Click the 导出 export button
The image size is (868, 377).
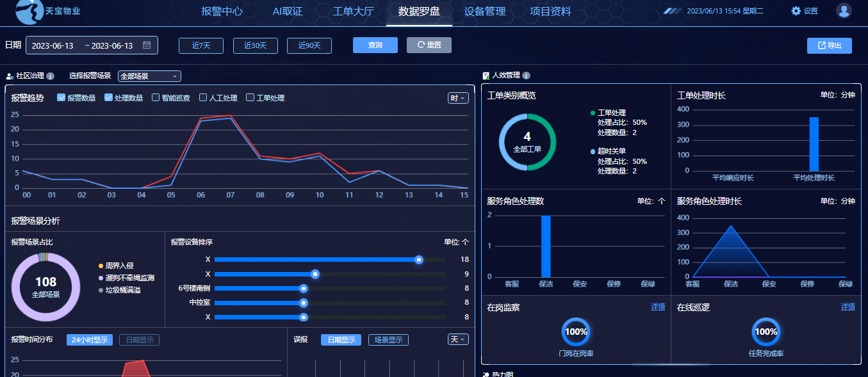[x=829, y=45]
